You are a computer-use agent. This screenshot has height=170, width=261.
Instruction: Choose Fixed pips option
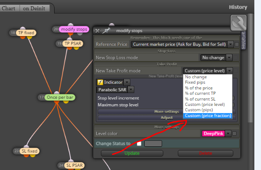coord(208,82)
